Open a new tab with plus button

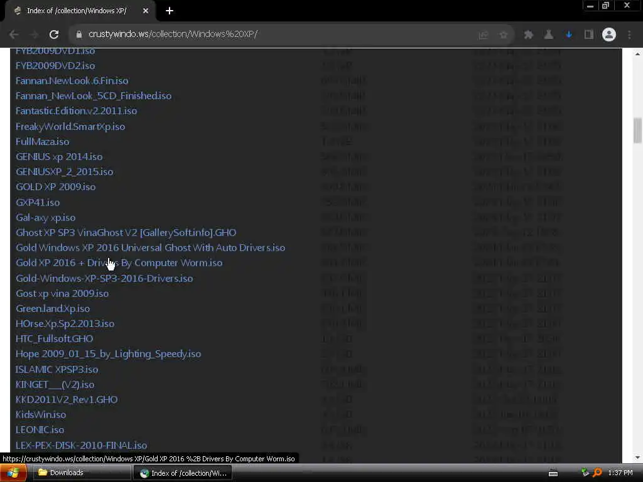(x=170, y=11)
